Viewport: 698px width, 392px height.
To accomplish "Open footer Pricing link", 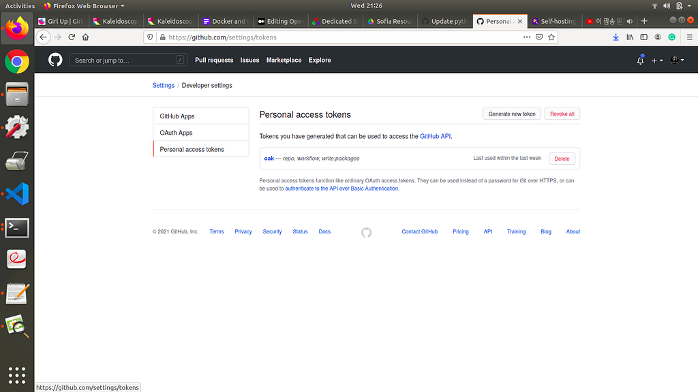I will click(461, 231).
